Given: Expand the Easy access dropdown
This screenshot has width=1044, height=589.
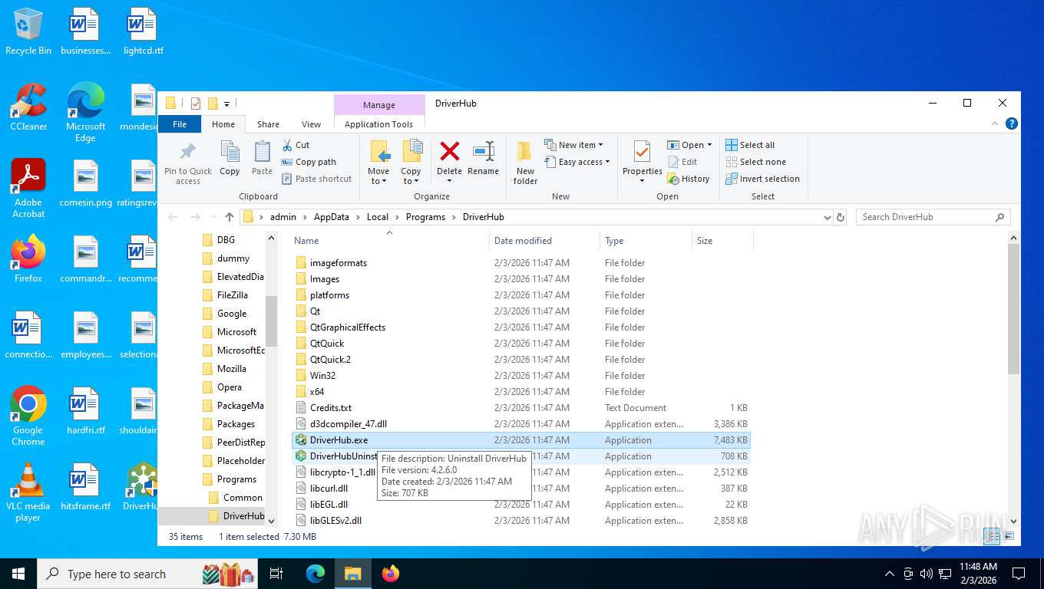Looking at the screenshot, I should pyautogui.click(x=577, y=162).
